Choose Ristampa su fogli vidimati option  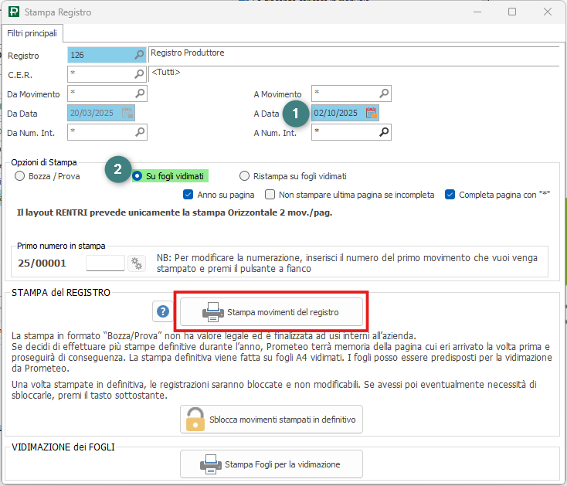click(245, 176)
